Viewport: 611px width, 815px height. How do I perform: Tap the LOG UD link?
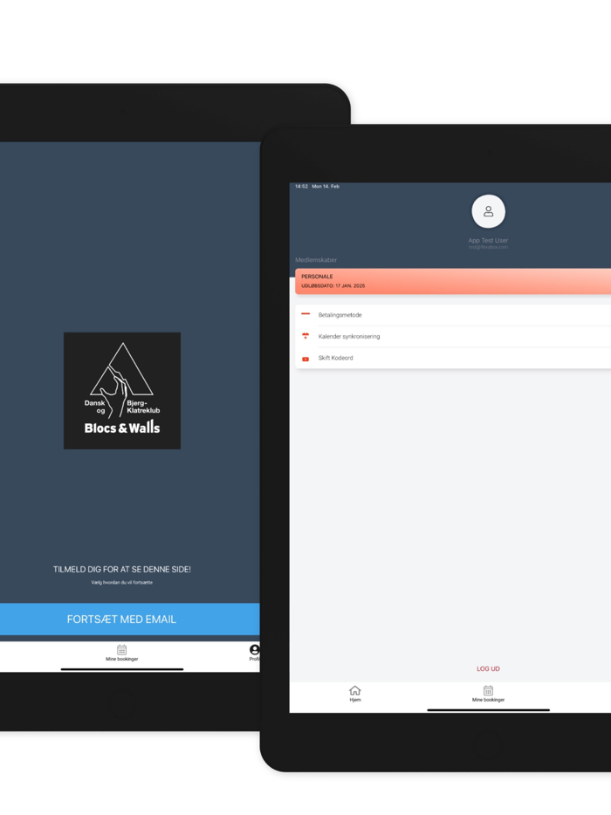488,669
